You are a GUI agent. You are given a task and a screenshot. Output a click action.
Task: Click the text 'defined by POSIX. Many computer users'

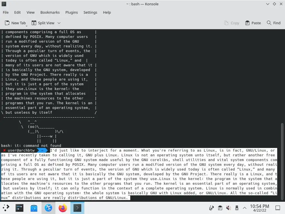pyautogui.click(x=46, y=37)
